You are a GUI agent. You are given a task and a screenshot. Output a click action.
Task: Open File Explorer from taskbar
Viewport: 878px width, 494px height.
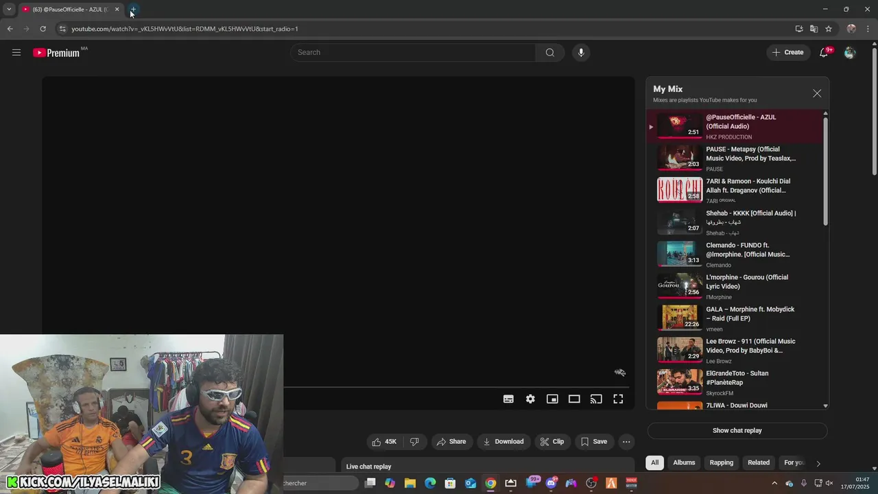tap(410, 483)
